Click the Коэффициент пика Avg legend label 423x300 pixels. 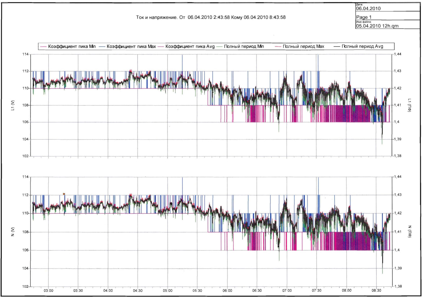[x=190, y=47]
